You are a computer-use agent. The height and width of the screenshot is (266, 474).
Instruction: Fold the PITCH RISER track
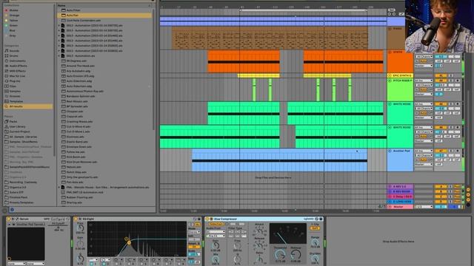click(390, 81)
